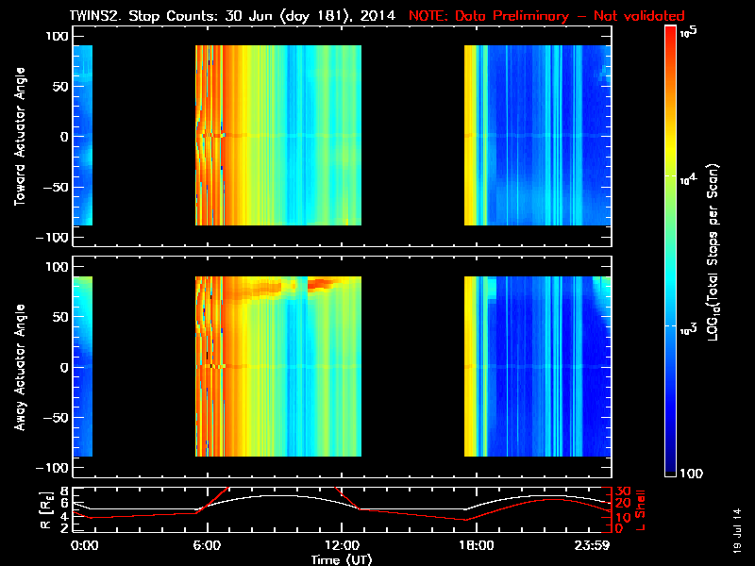The width and height of the screenshot is (755, 566).
Task: Click the red 'Data Preliminary' note text
Action: tap(545, 17)
